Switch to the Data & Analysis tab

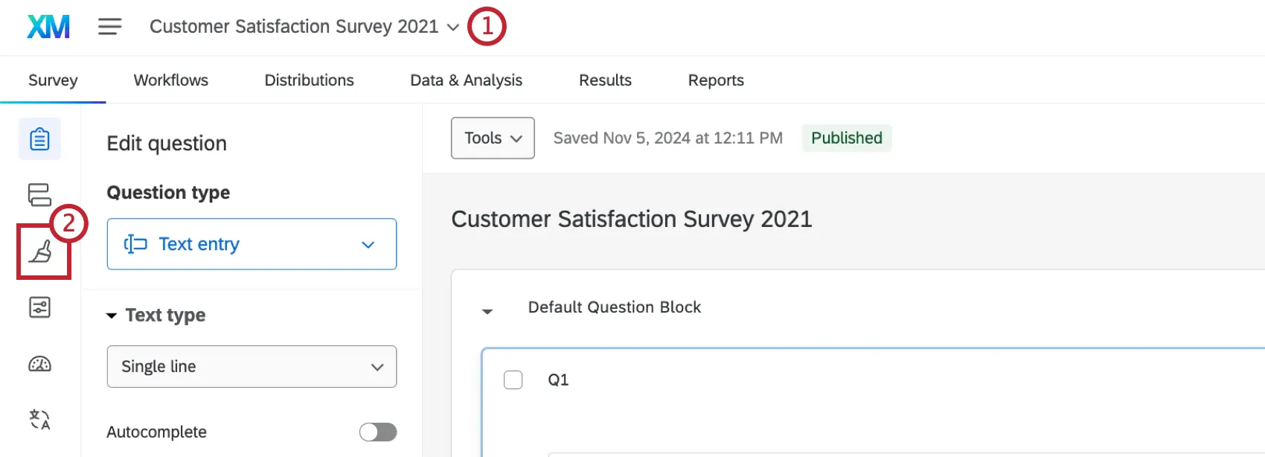467,80
